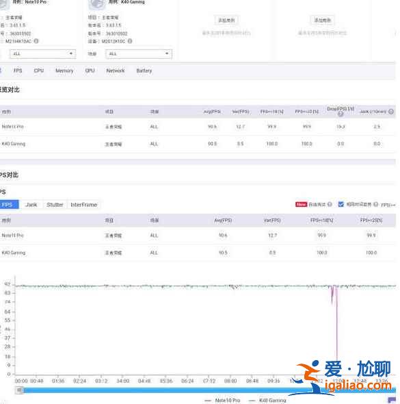Select the blue FPS chart sub-tab
400x404 pixels.
click(x=10, y=205)
